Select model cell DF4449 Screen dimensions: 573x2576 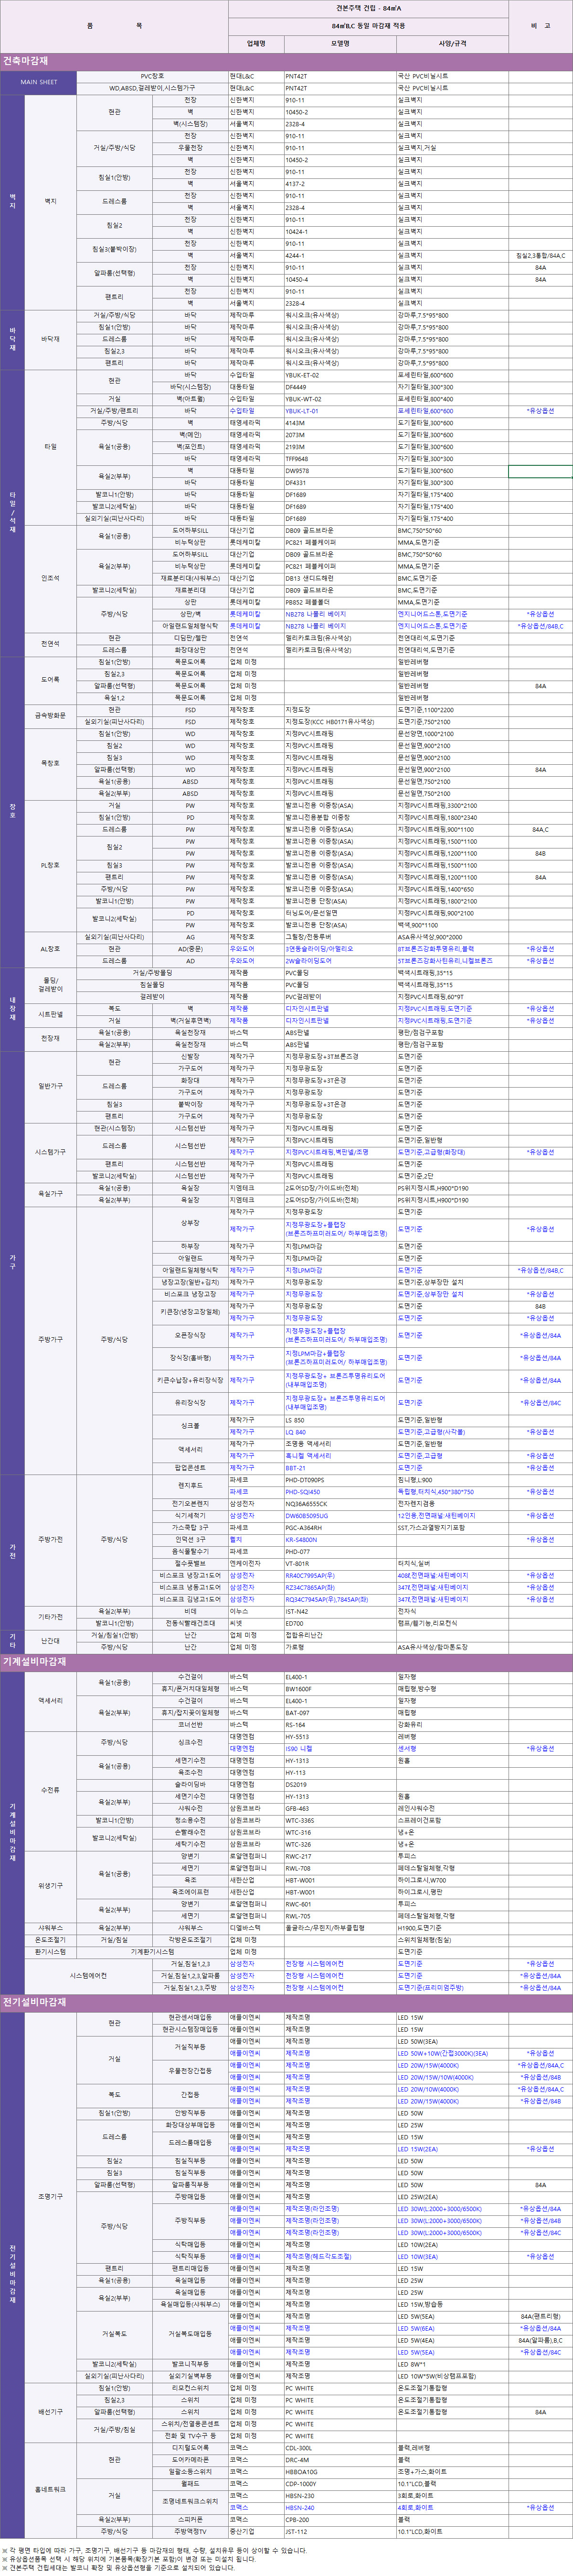340,387
